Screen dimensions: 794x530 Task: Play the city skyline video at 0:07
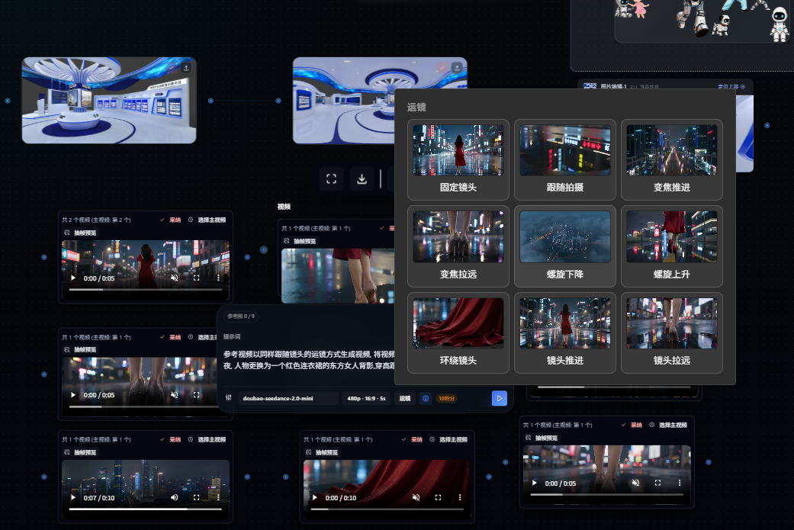[x=73, y=498]
